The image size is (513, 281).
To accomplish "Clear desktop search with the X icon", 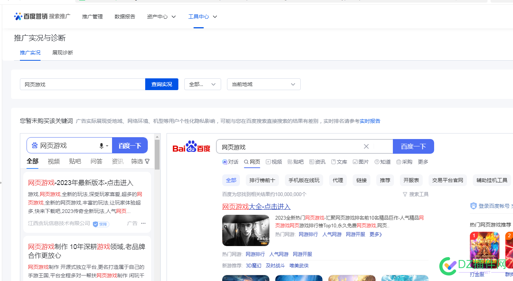I will coord(366,146).
